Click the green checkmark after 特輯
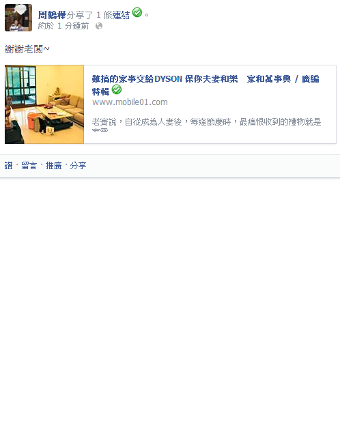Image resolution: width=340 pixels, height=442 pixels. 117,89
